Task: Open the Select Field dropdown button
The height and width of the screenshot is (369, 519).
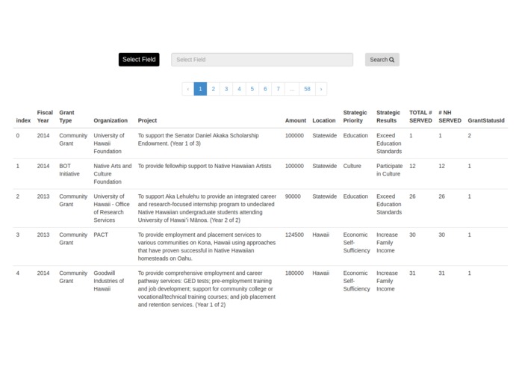Action: pos(139,60)
